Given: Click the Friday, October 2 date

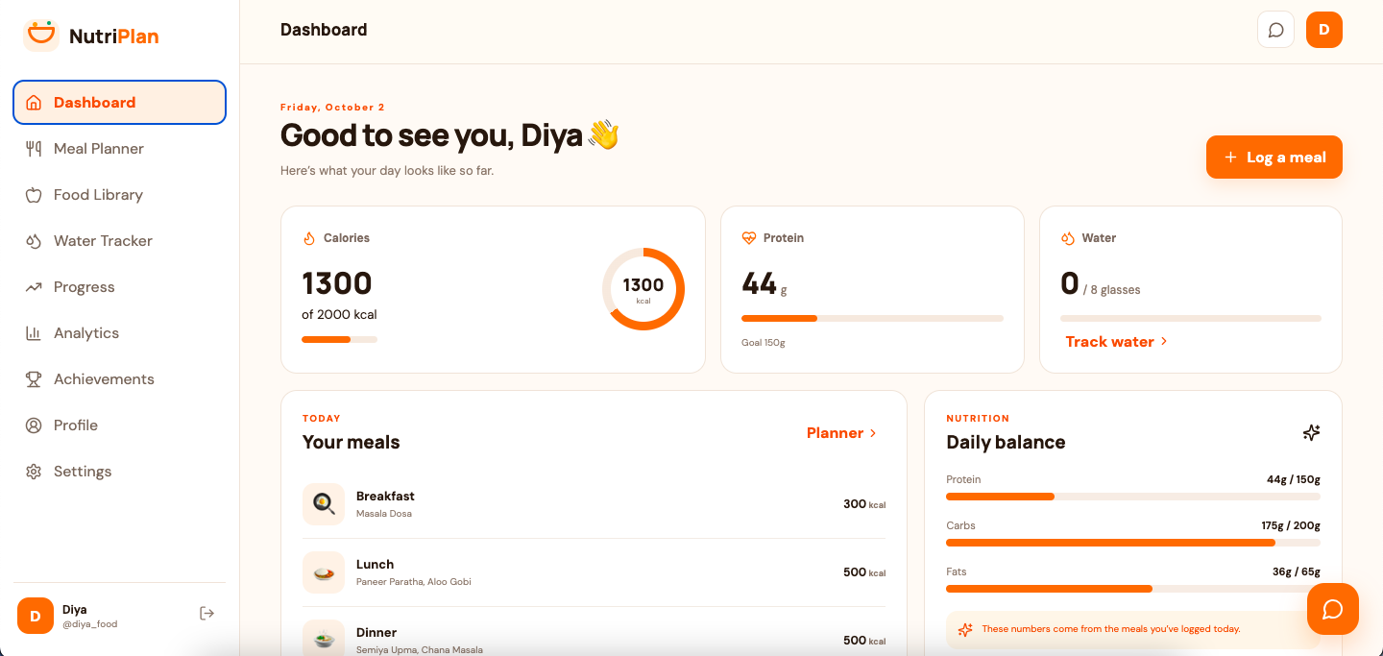Looking at the screenshot, I should (x=332, y=108).
